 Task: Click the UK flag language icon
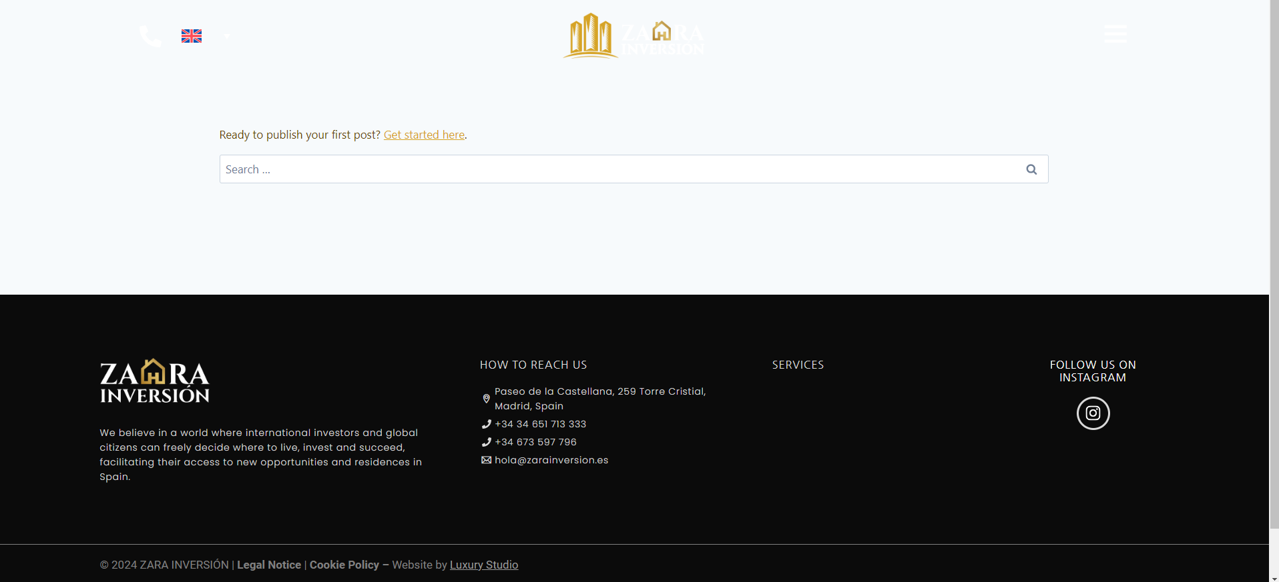coord(192,36)
